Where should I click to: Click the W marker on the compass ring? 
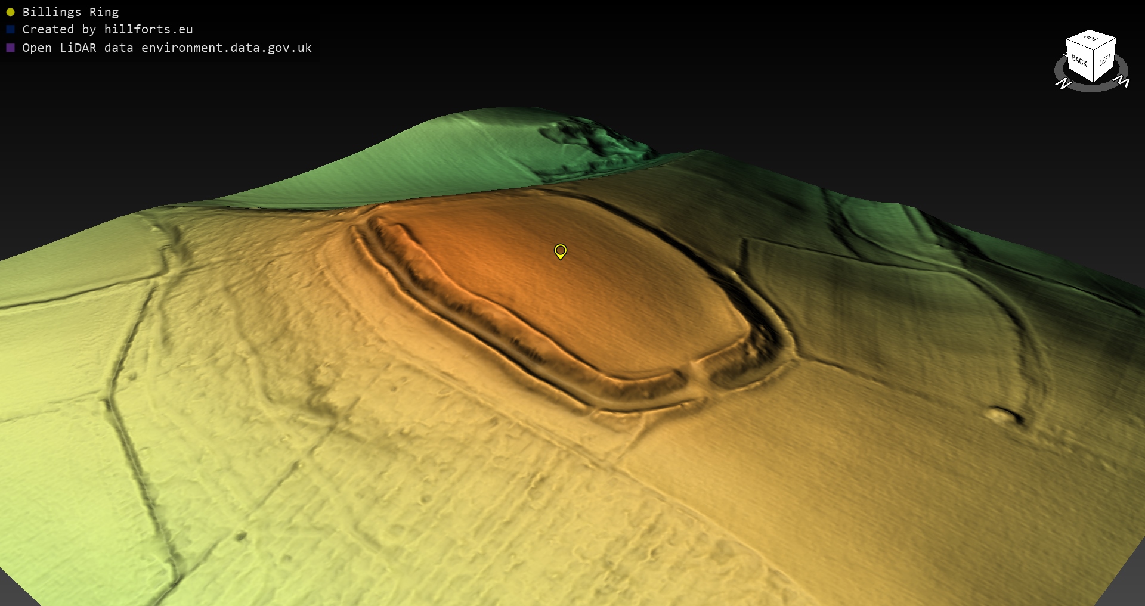click(x=1122, y=81)
